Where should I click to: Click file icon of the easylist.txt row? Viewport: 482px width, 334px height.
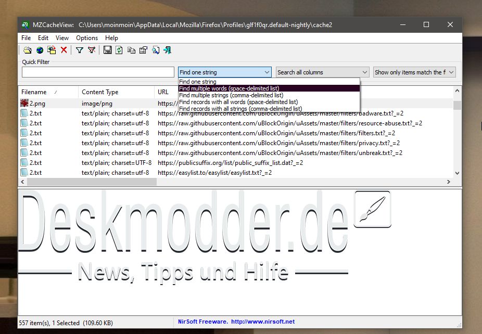click(24, 172)
